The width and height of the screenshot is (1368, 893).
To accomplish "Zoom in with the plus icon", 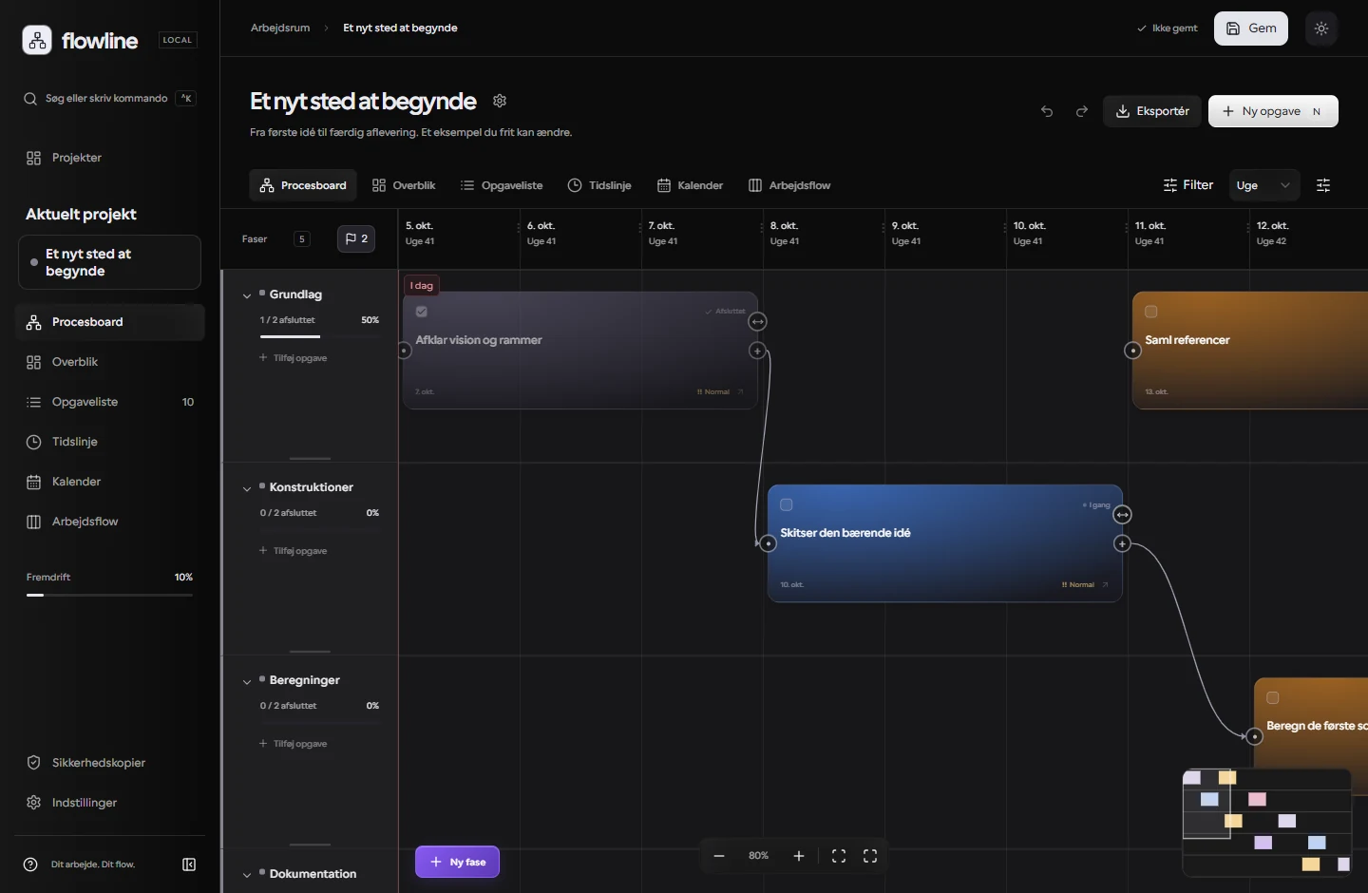I will (x=799, y=856).
